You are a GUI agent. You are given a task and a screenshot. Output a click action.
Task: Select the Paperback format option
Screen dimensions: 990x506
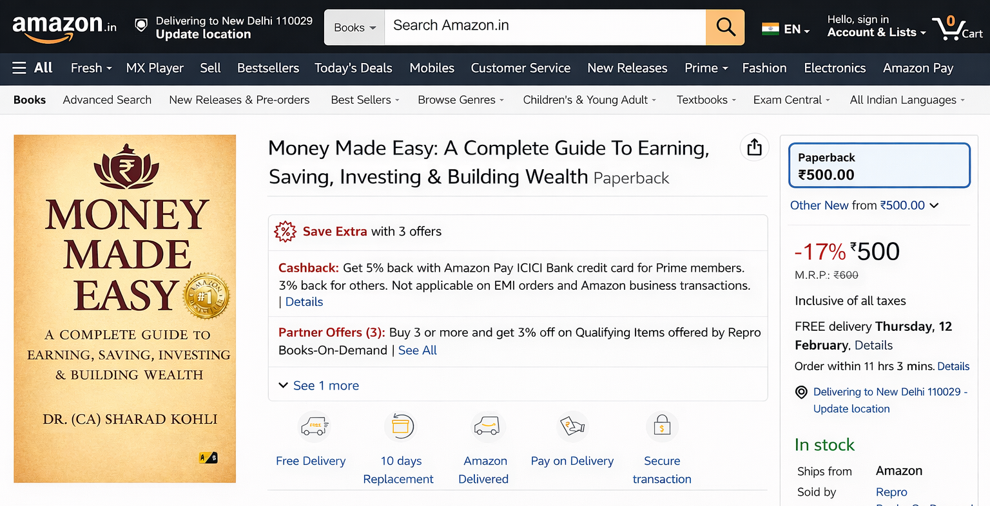879,165
